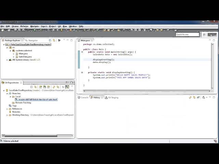Open the Navigate menu
Screen dimensions: 219x164
[x=35, y=26]
